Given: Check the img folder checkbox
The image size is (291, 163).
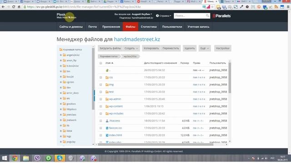Looking at the screenshot, I should 100,85.
